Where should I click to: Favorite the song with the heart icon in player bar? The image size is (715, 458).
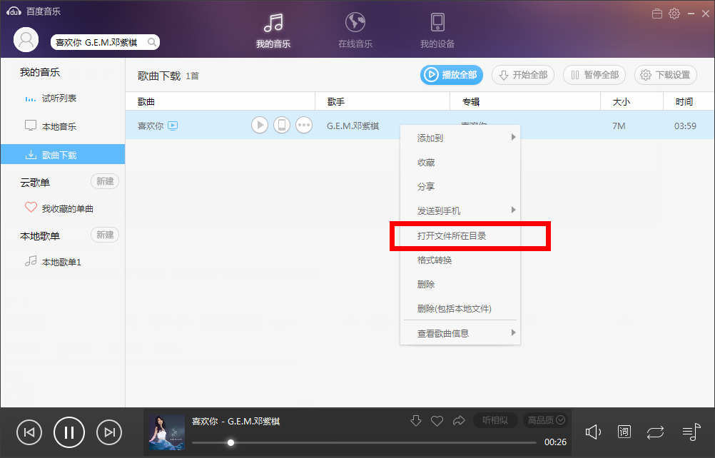pyautogui.click(x=437, y=421)
